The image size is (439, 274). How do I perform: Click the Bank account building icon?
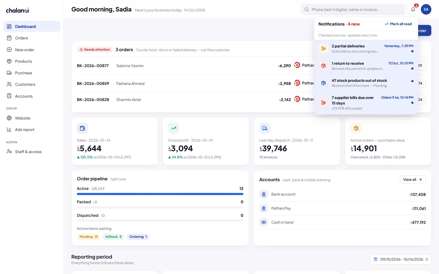pyautogui.click(x=264, y=194)
